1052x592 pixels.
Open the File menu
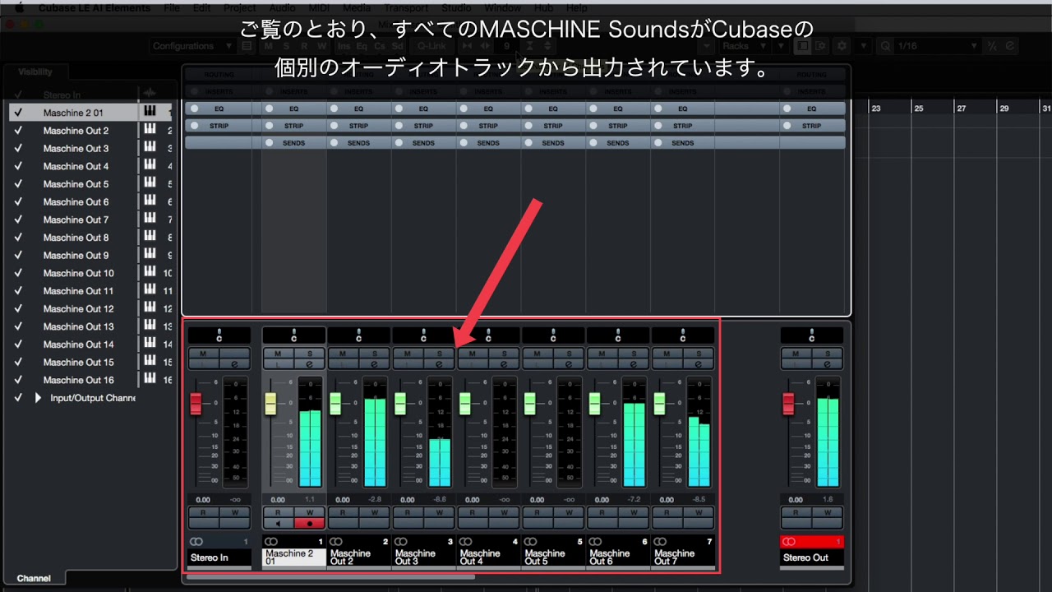point(172,7)
